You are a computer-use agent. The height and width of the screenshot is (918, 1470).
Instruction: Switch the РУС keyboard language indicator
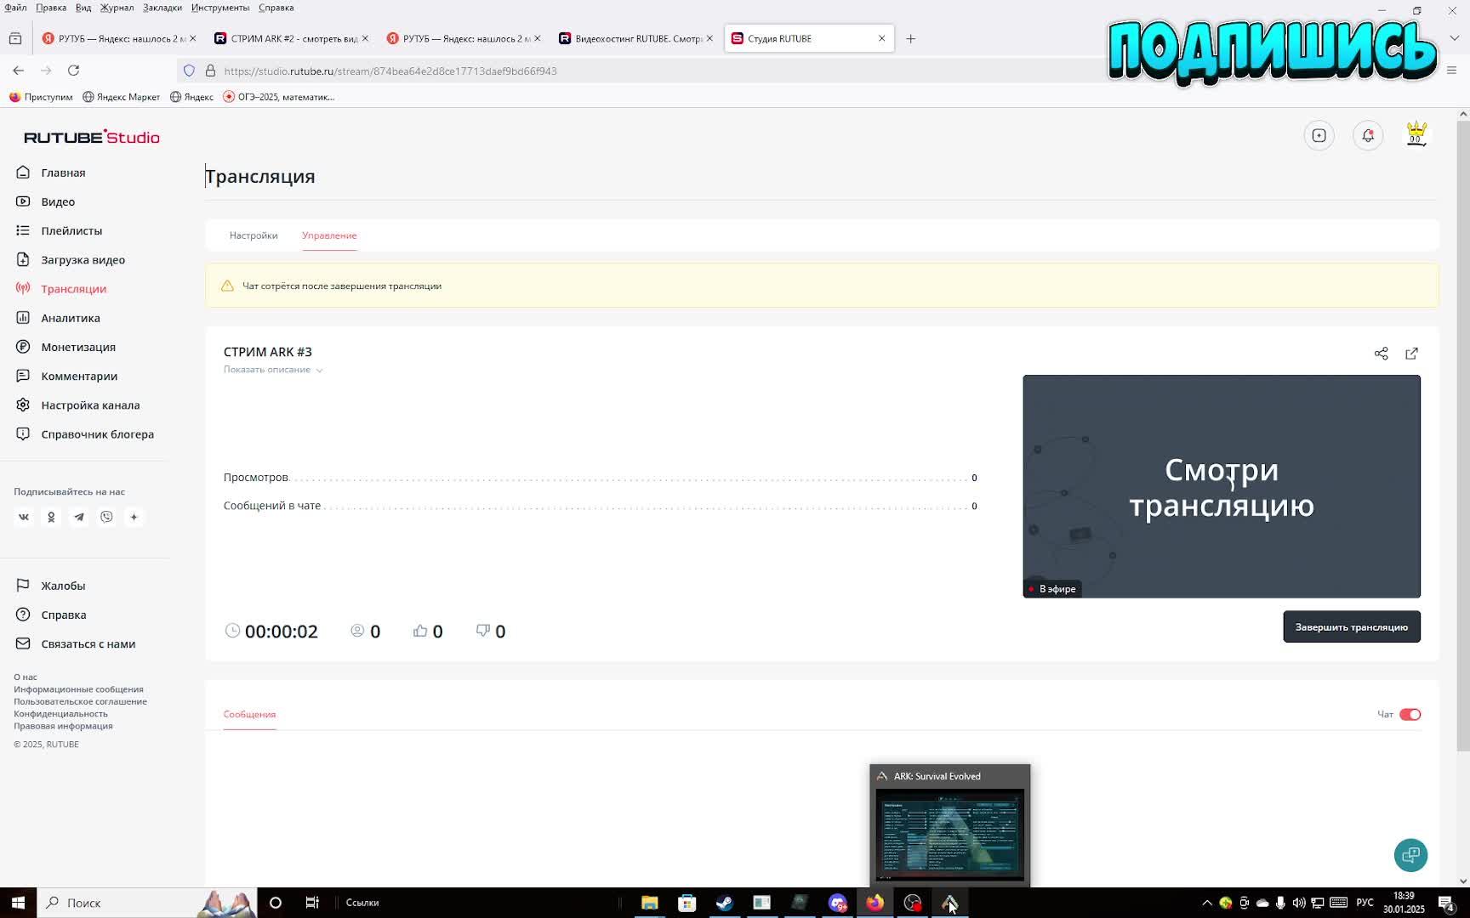[1365, 903]
